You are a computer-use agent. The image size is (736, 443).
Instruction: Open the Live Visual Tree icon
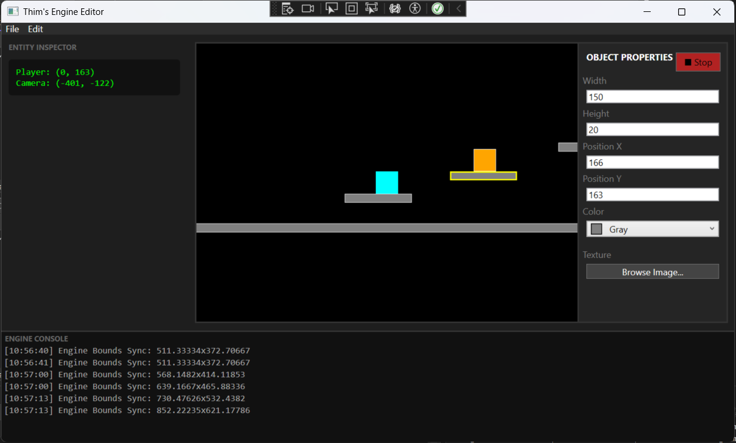pyautogui.click(x=287, y=8)
